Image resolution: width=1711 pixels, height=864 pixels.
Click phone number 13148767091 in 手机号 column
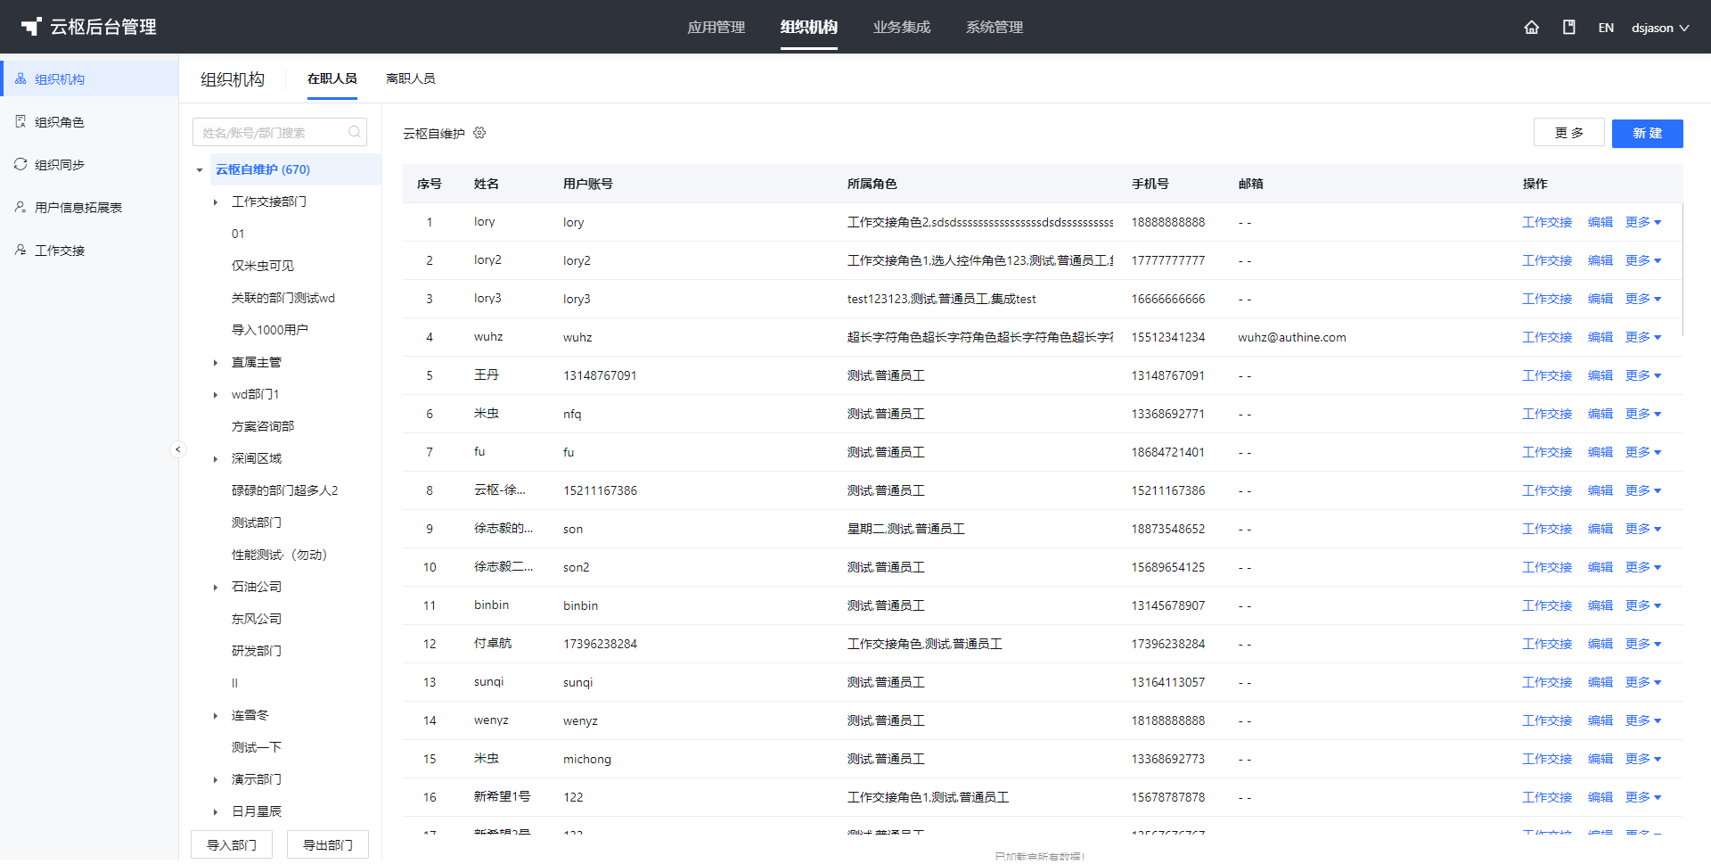[x=1168, y=375]
